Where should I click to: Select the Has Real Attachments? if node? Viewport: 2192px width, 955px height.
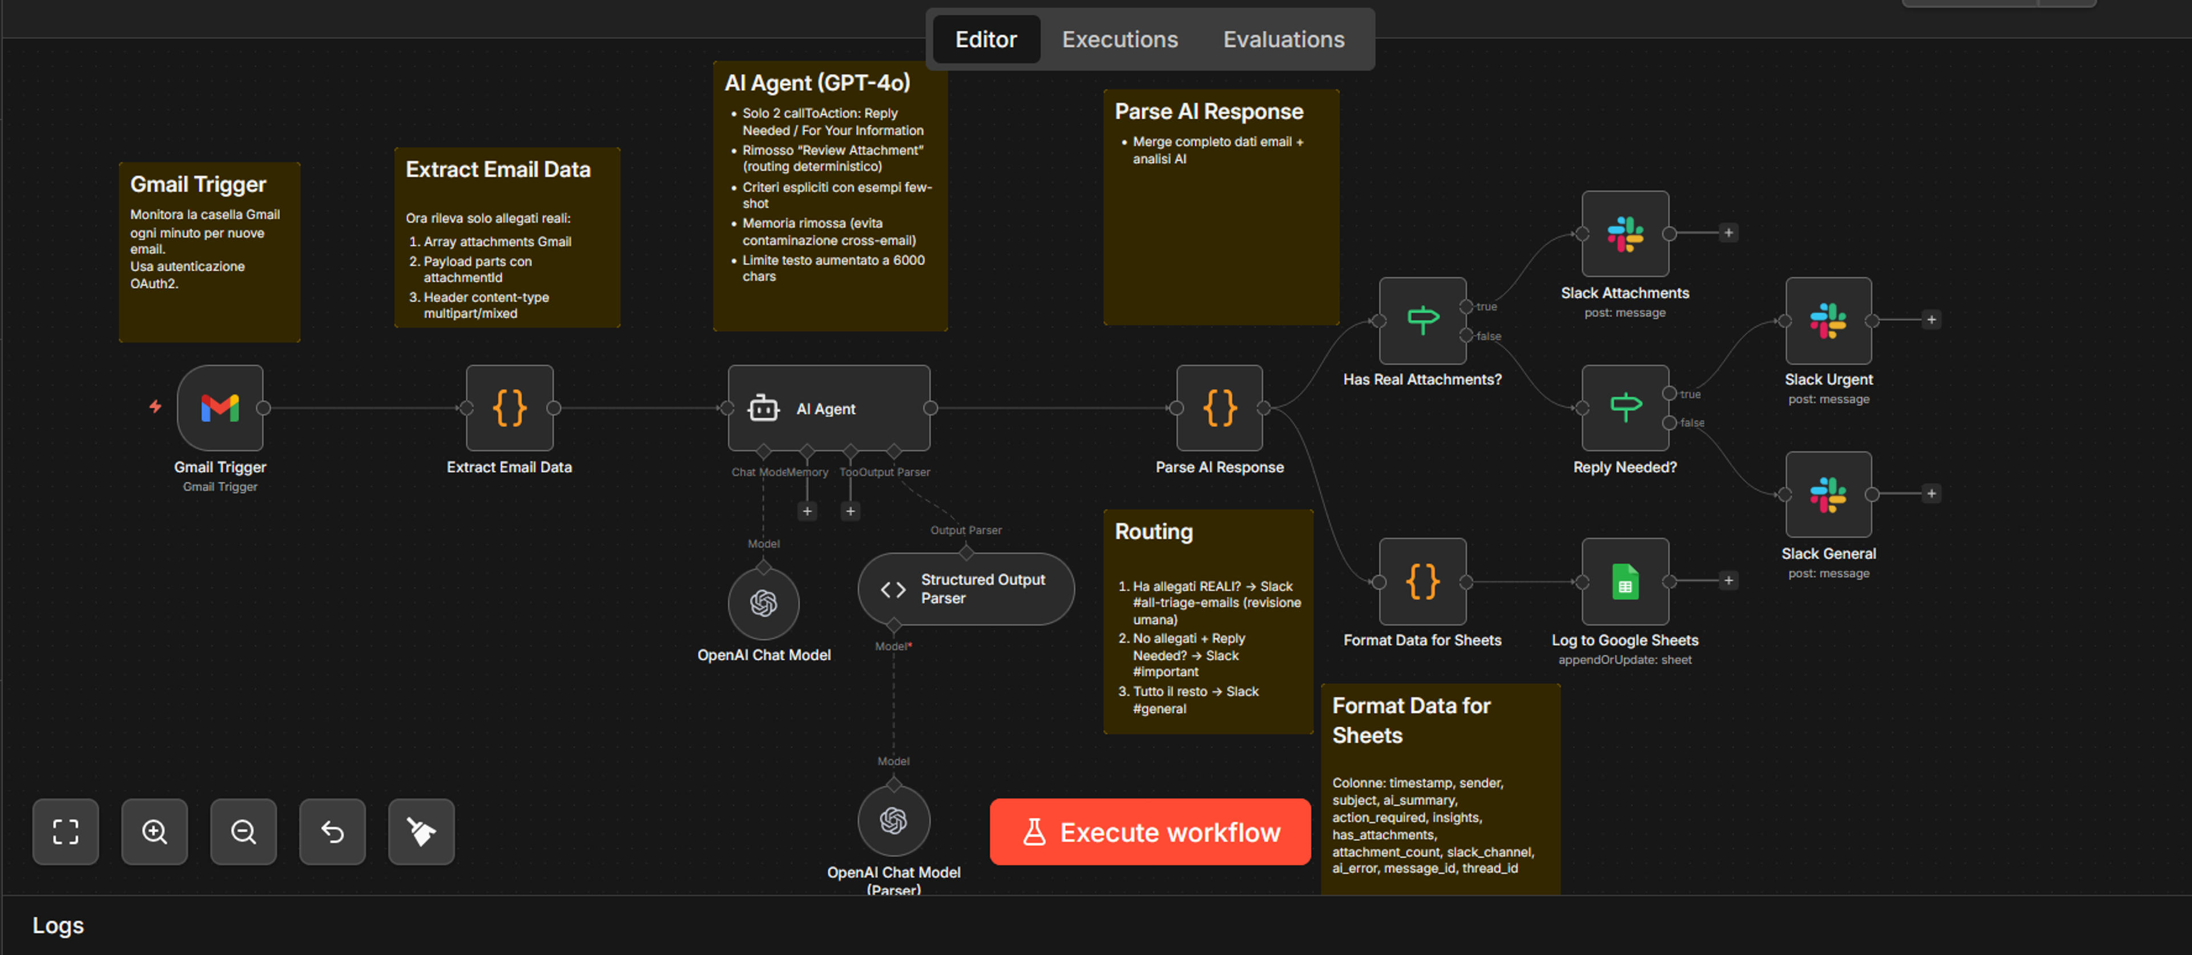click(x=1423, y=321)
